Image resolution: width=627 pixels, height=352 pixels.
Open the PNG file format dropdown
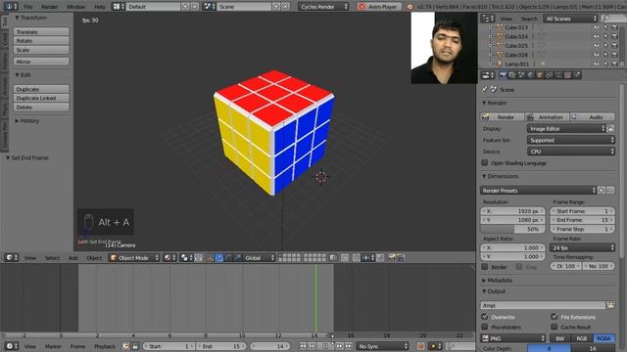513,338
